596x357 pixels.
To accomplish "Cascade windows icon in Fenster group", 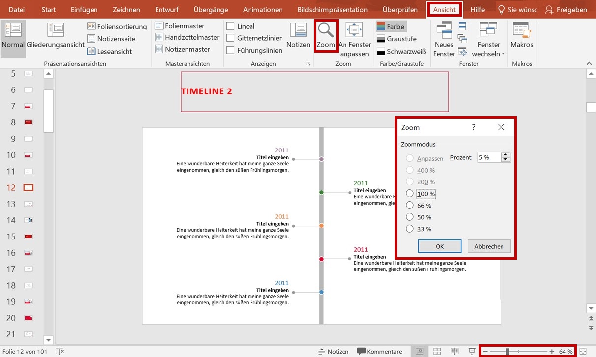I will coord(462,38).
